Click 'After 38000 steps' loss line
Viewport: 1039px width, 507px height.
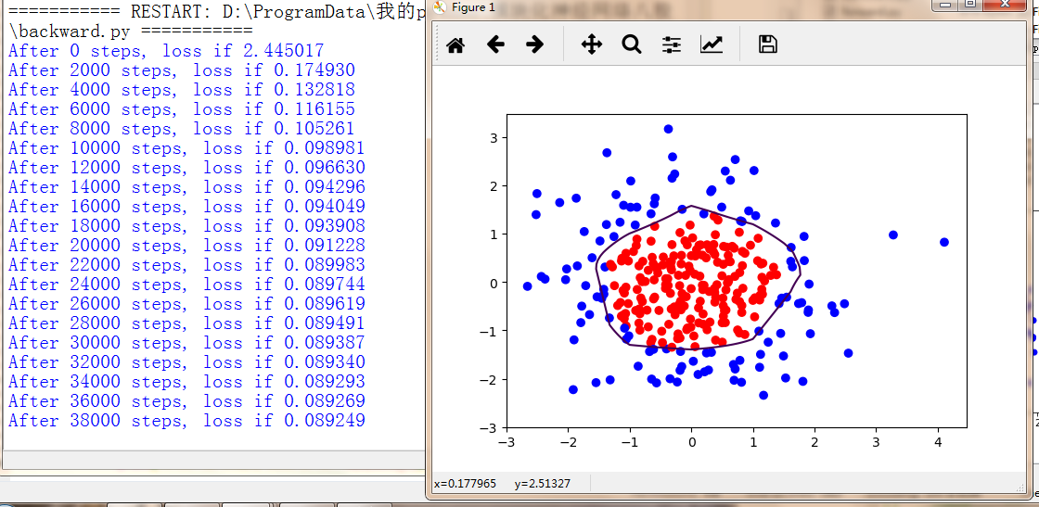click(186, 420)
